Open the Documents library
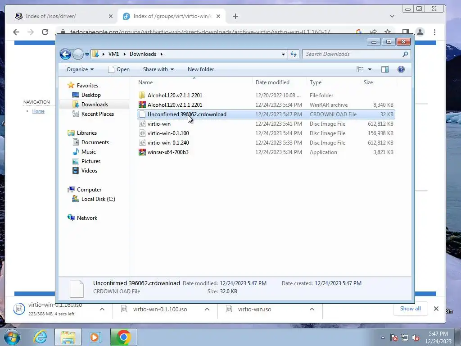 (x=95, y=142)
